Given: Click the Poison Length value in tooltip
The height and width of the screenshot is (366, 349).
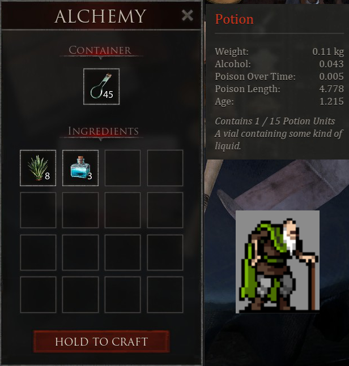Looking at the screenshot, I should 331,89.
